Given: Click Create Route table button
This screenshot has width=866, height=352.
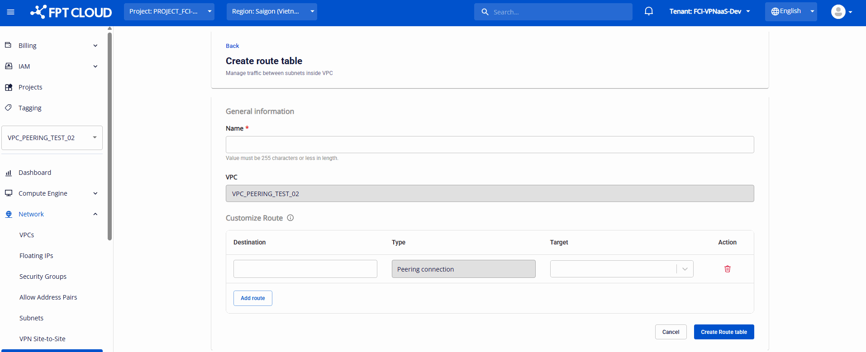Looking at the screenshot, I should tap(724, 332).
